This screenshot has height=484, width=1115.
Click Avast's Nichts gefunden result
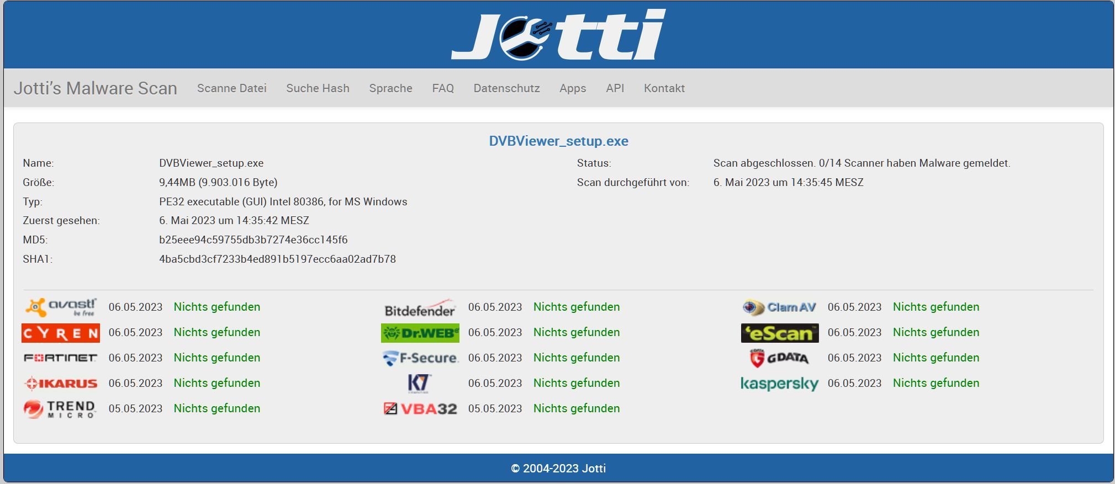[217, 307]
